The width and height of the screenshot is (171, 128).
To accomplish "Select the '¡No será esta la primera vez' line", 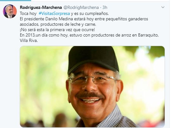I will [x=57, y=30].
